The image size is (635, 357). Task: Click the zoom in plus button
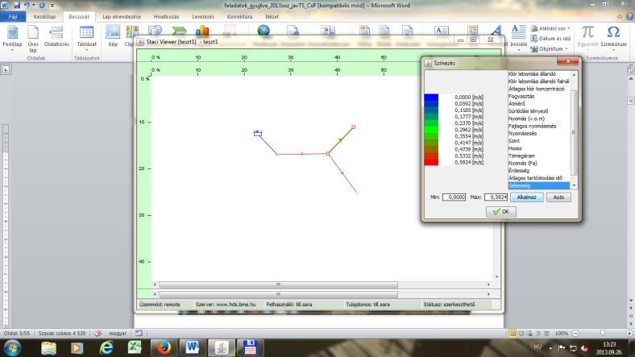(x=629, y=333)
